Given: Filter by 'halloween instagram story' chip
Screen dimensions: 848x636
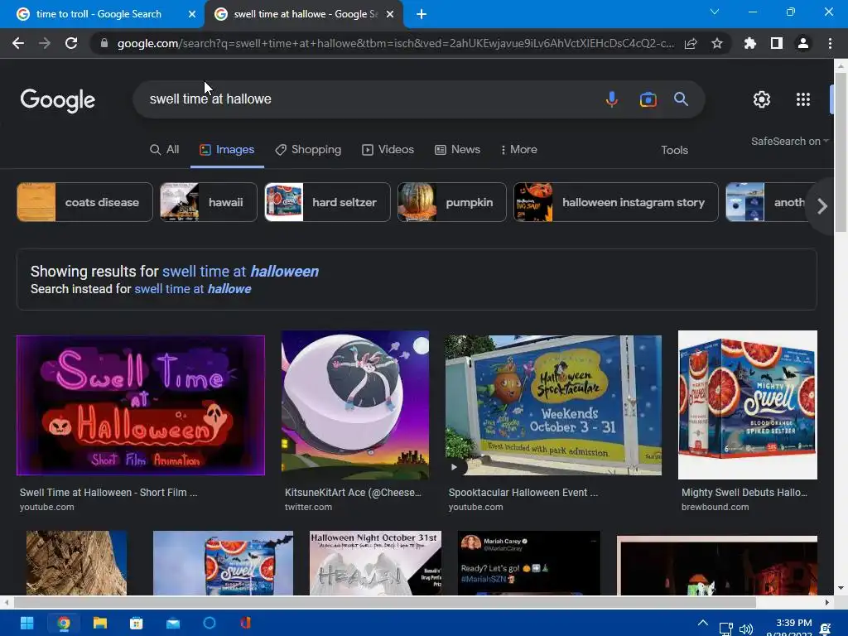Looking at the screenshot, I should click(615, 202).
